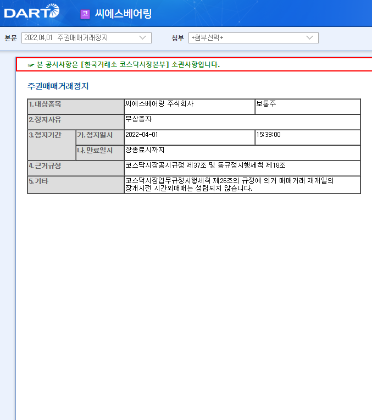Open the 첨부선택 attachment dropdown

click(x=253, y=38)
